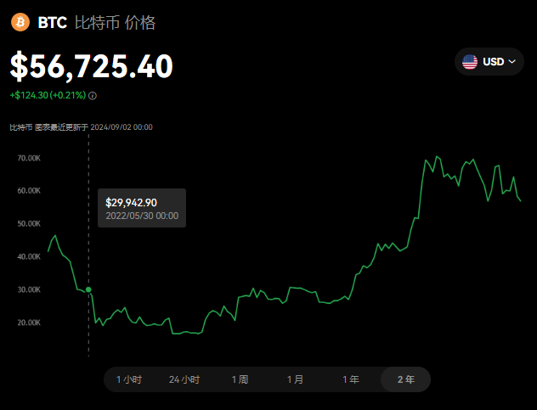Click the 50.00K axis label
The width and height of the screenshot is (537, 410).
[x=29, y=224]
